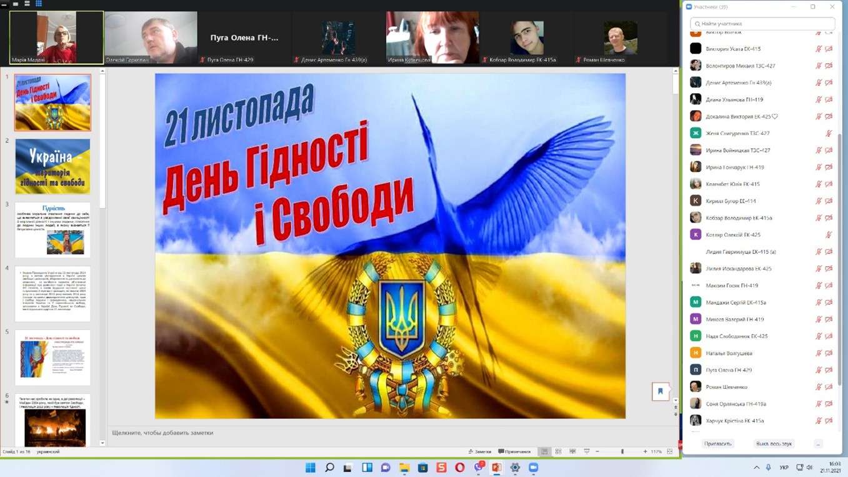848x477 pixels.
Task: Click the red bookmark icon beside slide
Action: pyautogui.click(x=661, y=391)
